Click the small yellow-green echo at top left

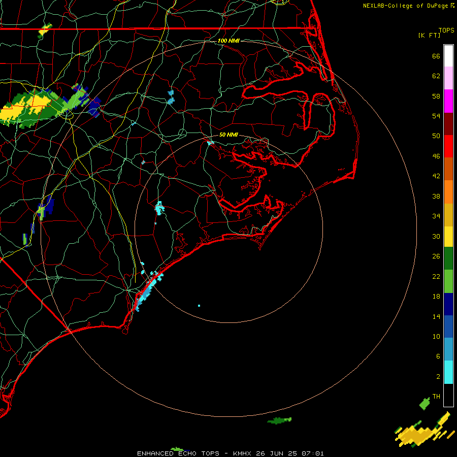coord(45,30)
